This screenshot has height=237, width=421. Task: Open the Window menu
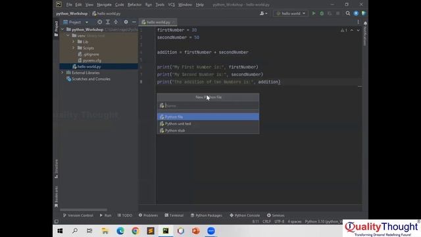click(185, 5)
